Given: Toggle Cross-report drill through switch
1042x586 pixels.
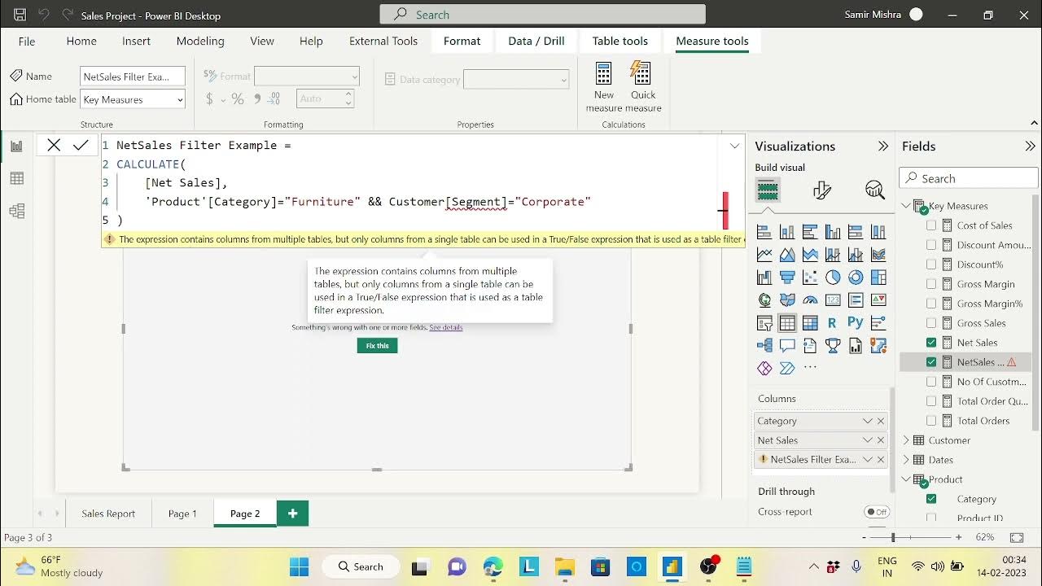Looking at the screenshot, I should [x=876, y=512].
